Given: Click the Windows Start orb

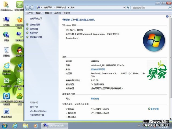Looking at the screenshot, I should click(x=5, y=126).
